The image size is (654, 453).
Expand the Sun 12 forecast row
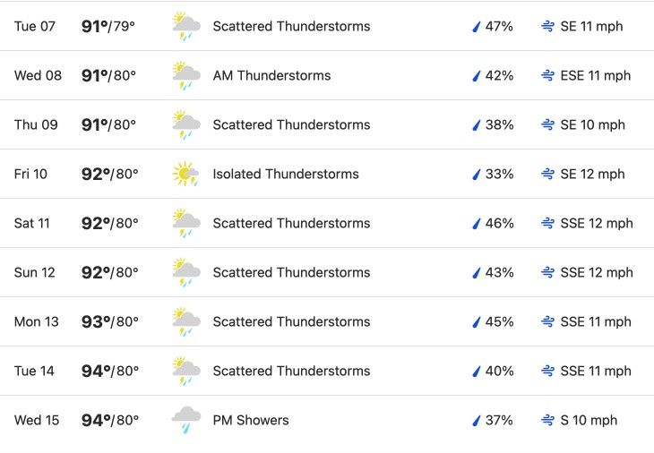click(x=327, y=272)
